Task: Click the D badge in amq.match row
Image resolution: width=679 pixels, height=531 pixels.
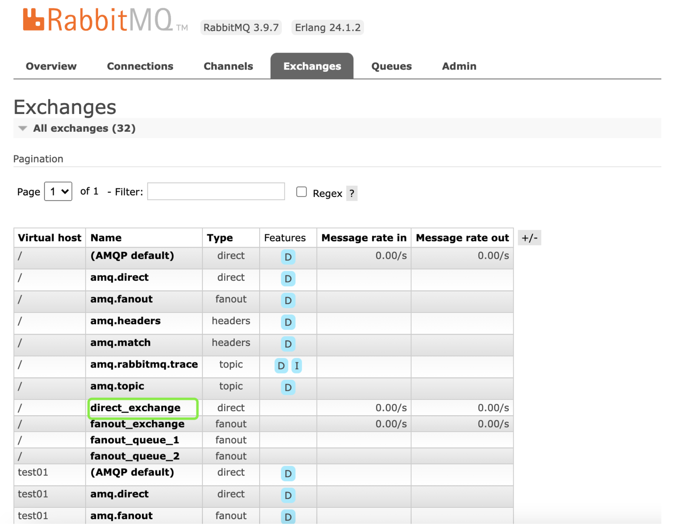Action: tap(288, 344)
